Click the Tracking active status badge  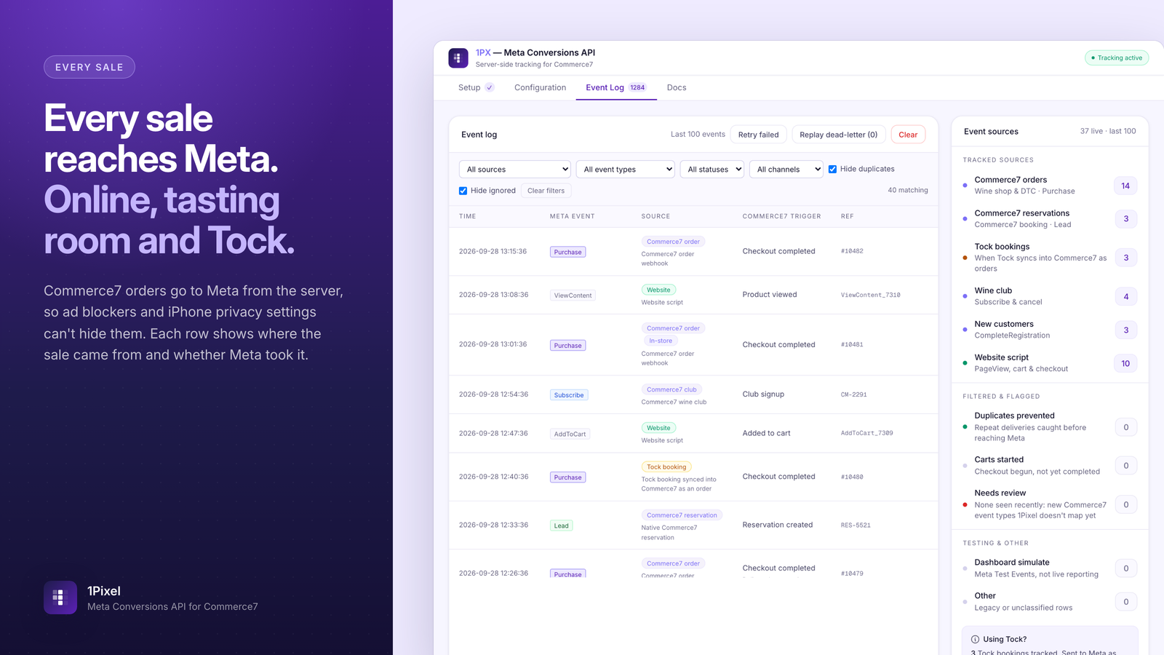point(1117,57)
